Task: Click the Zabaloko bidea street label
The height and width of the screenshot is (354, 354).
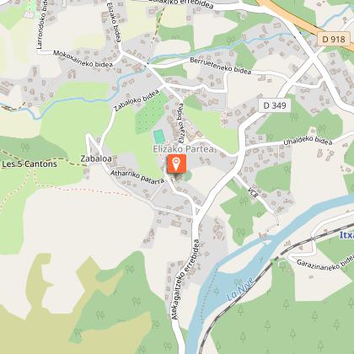Action: [137, 100]
